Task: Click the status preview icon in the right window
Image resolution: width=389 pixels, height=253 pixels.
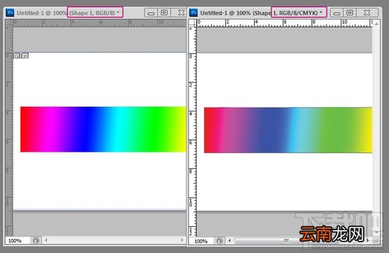Action: click(219, 241)
